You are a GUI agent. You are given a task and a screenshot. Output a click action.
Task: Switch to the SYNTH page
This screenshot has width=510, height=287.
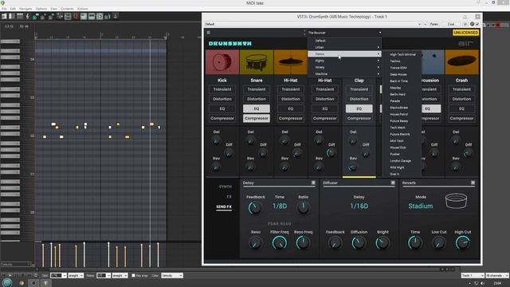click(x=225, y=187)
